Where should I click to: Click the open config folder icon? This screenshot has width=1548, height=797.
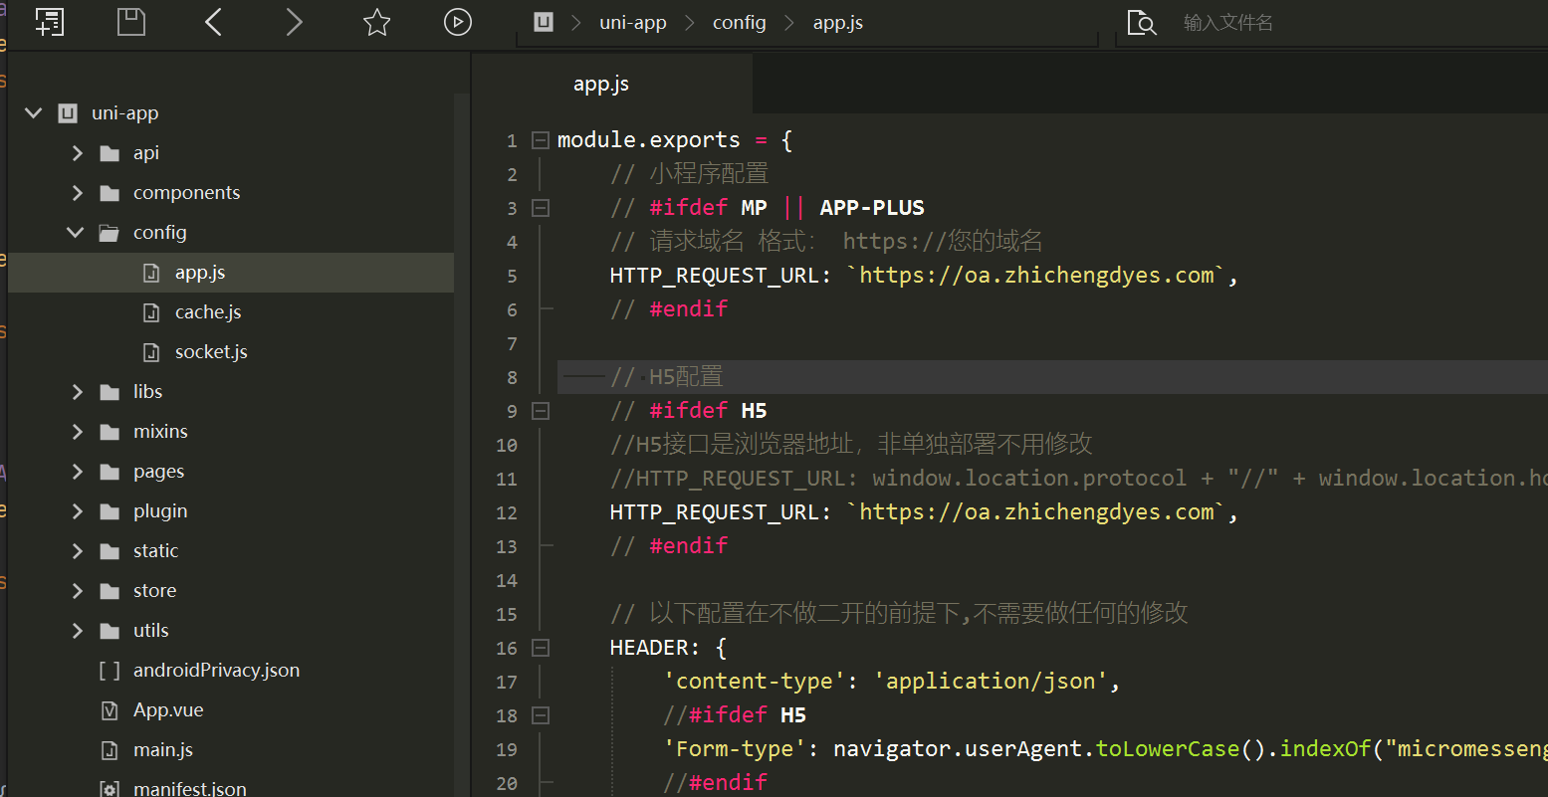click(x=110, y=233)
